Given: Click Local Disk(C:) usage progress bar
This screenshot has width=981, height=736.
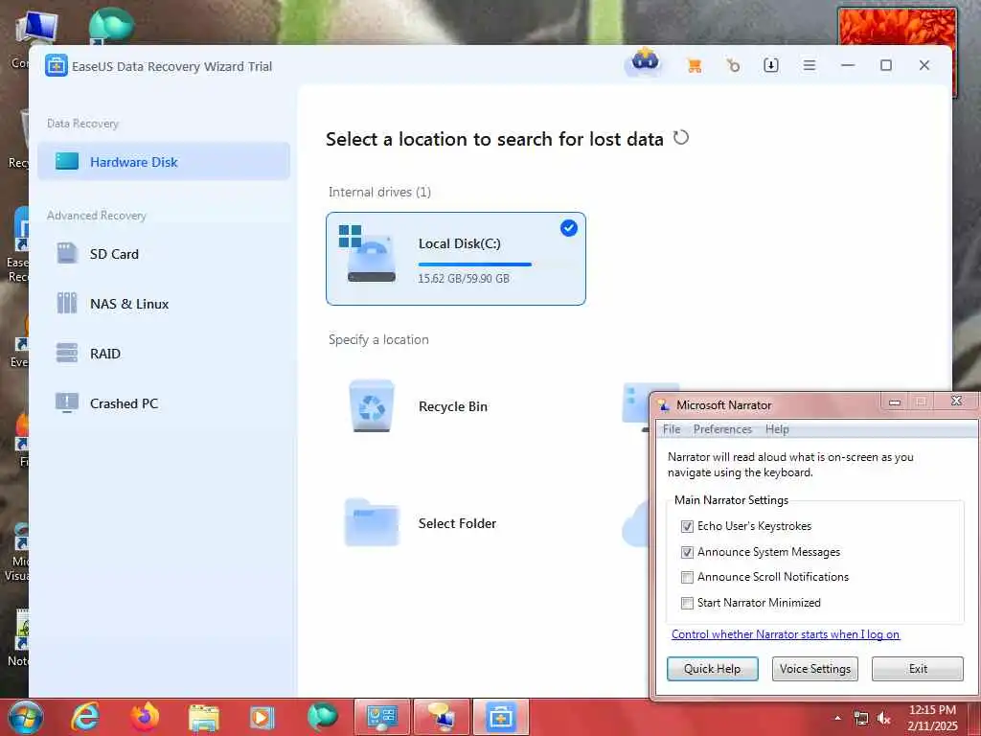Looking at the screenshot, I should tap(475, 264).
